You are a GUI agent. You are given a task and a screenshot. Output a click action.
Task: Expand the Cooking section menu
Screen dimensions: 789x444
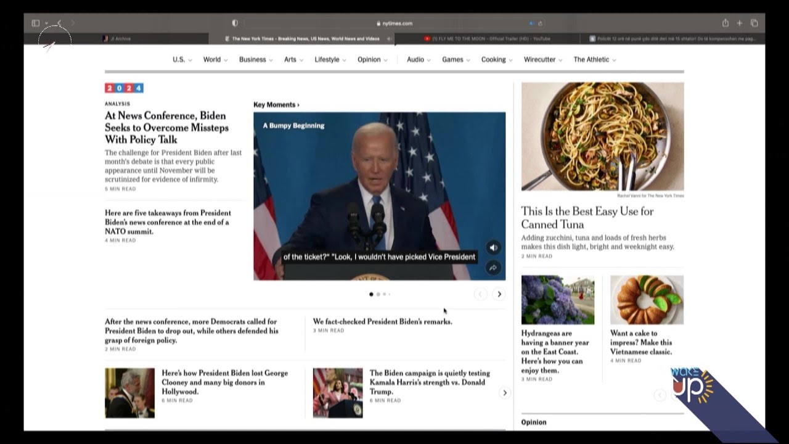[x=497, y=60]
